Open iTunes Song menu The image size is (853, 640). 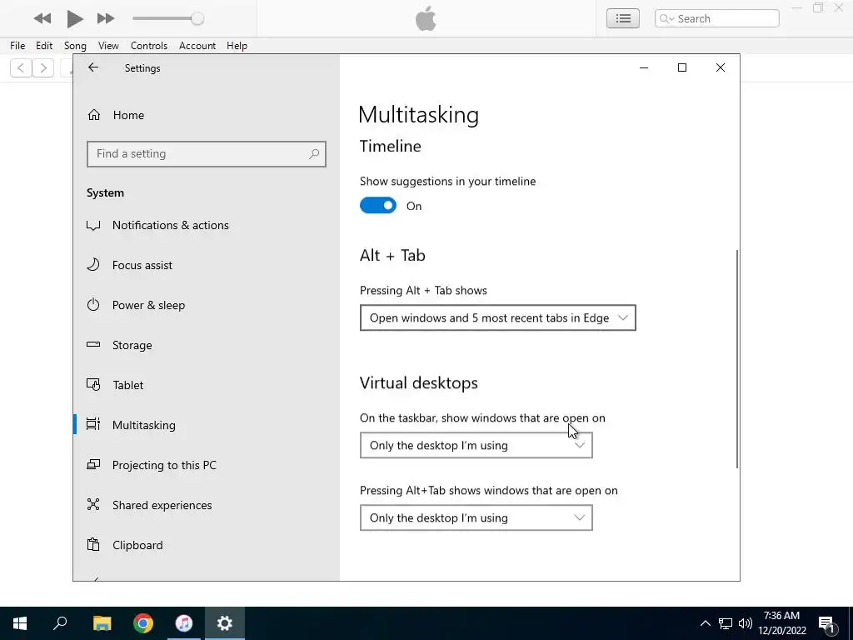[x=75, y=46]
